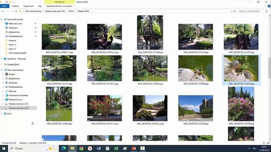This screenshot has height=152, width=271.
Task: Collapse the Быстрый доступ tree node
Action: click(2, 19)
